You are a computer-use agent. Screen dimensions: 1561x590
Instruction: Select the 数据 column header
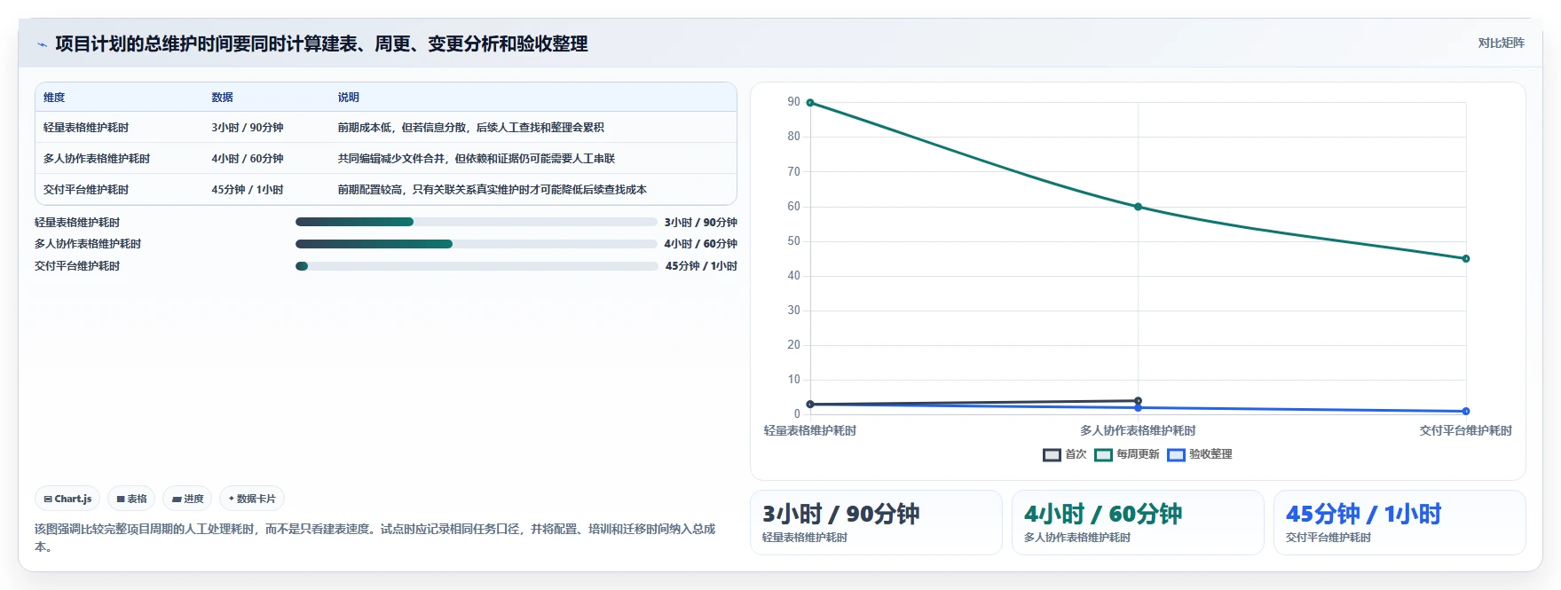click(222, 98)
